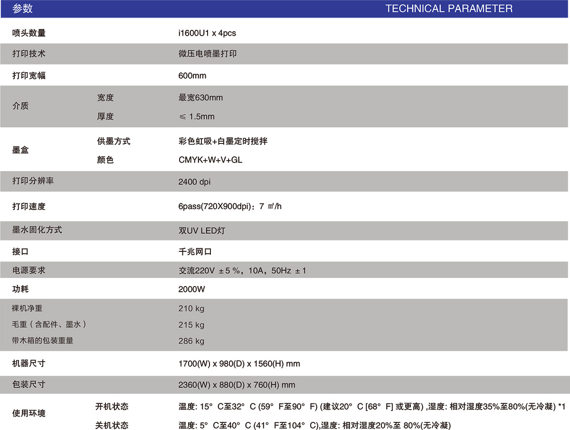Click the 颜色 sub-label
The height and width of the screenshot is (430, 570).
[105, 160]
